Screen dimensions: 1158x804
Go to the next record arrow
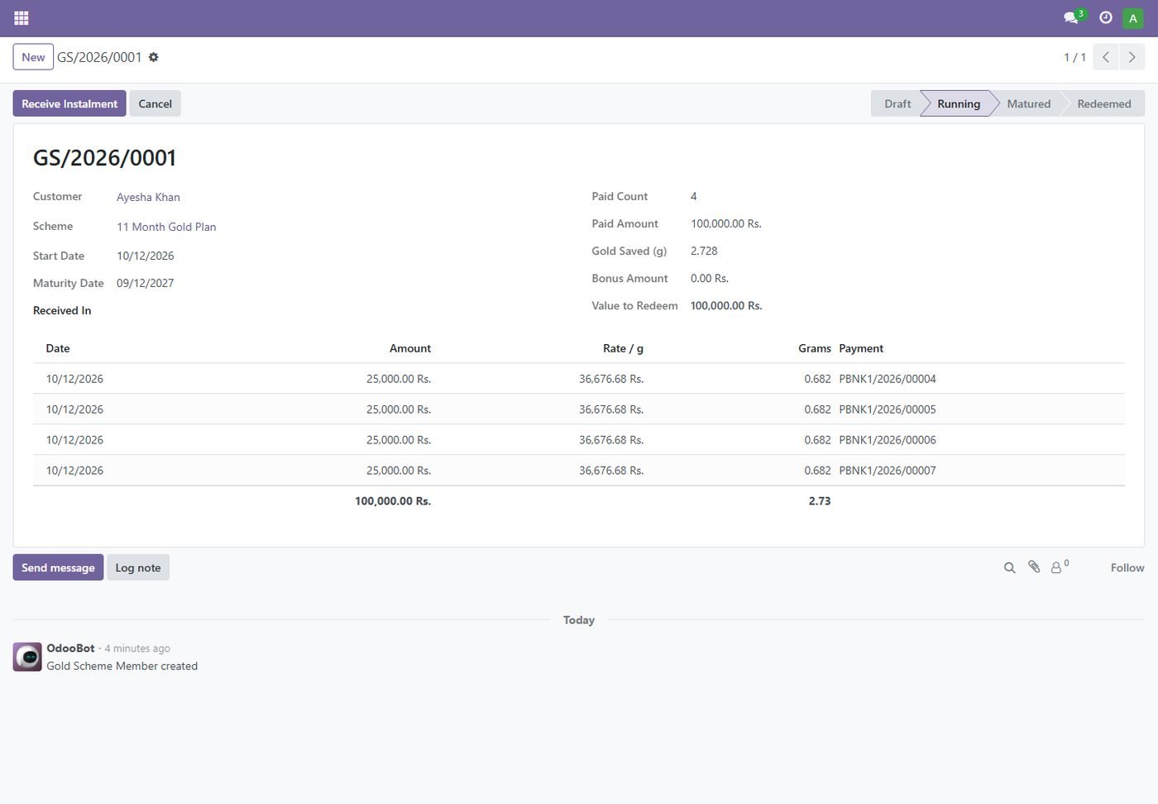[1132, 57]
